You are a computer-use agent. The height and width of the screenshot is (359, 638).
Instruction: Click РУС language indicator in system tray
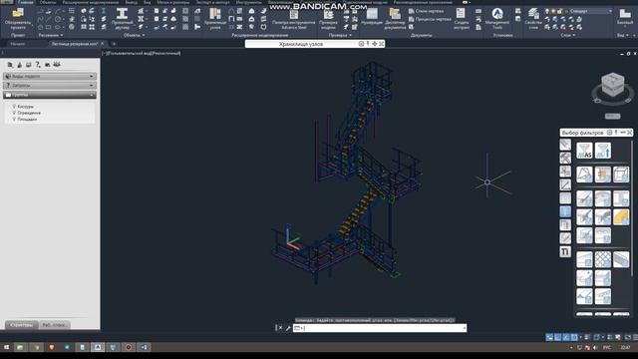(607, 348)
